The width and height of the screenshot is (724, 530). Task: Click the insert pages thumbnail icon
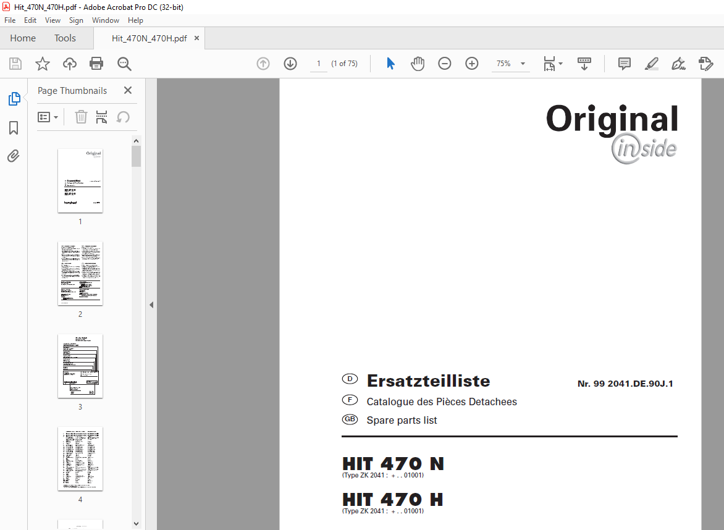pyautogui.click(x=101, y=117)
